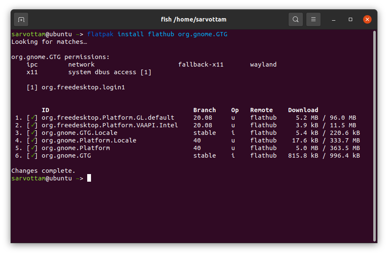
Task: Click the window title 'fish /home/sarvottam'
Action: pos(194,19)
